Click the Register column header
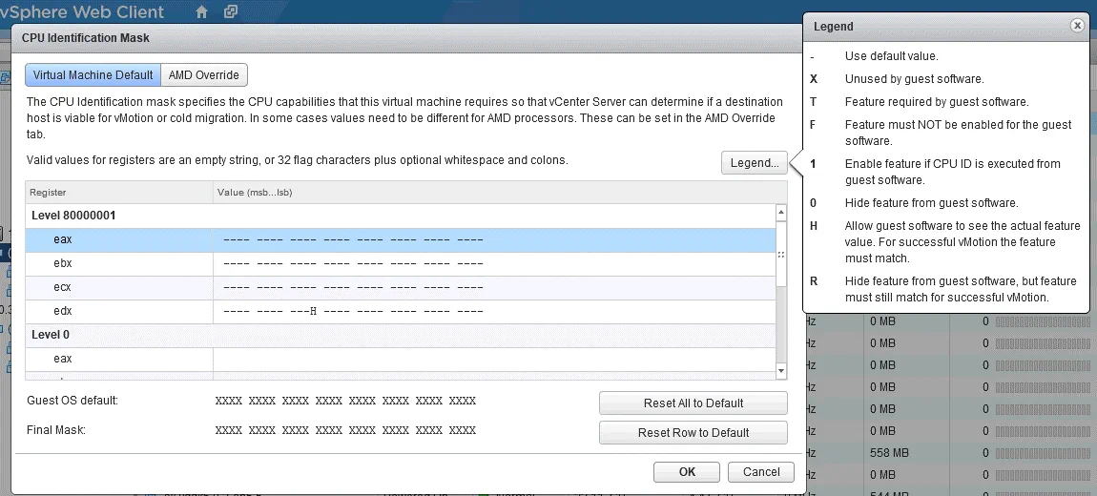1097x496 pixels. [118, 193]
